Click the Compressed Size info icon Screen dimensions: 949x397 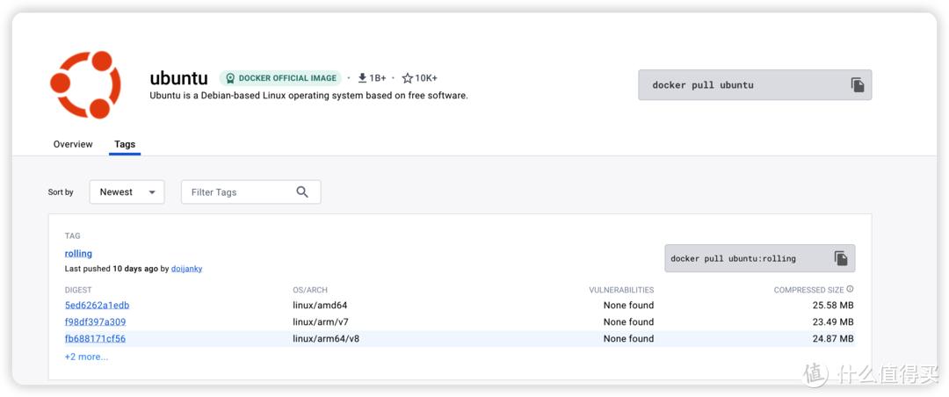850,289
